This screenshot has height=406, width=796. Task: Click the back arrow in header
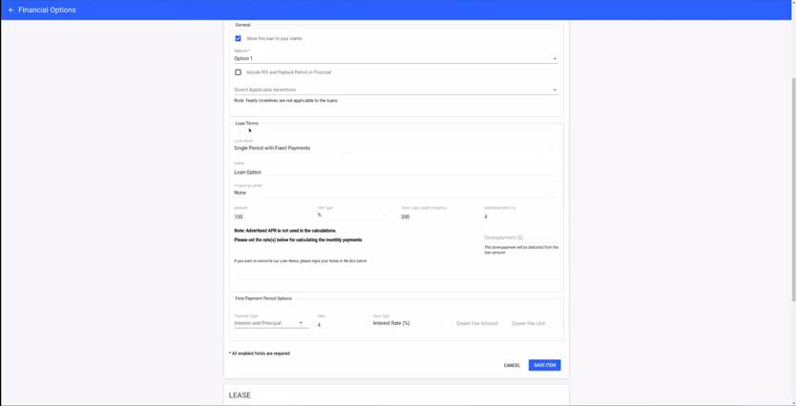click(11, 10)
